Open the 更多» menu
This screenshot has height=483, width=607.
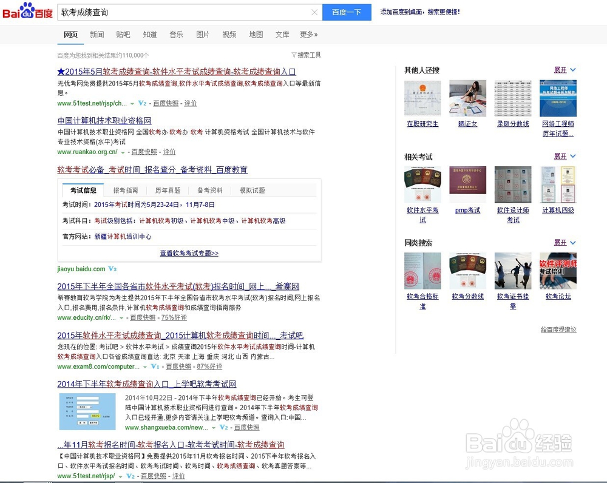309,35
